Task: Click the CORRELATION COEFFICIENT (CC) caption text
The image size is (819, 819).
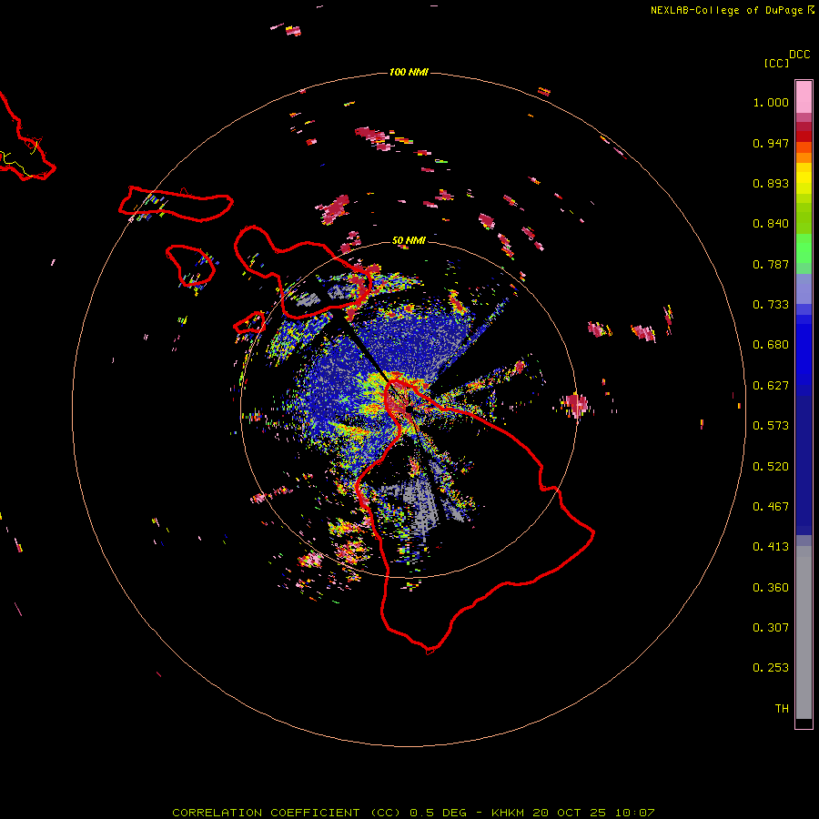Action: tap(287, 813)
